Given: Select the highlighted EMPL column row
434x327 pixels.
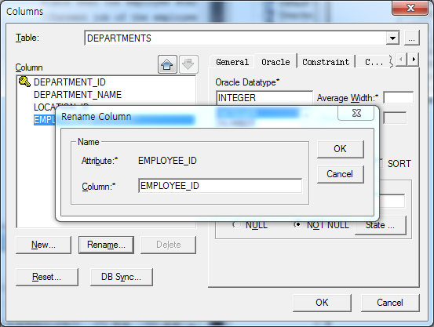Looking at the screenshot, I should pos(44,120).
